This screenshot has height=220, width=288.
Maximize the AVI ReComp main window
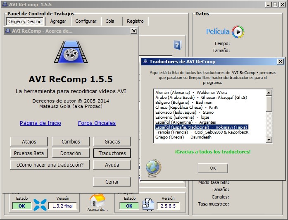(275, 5)
